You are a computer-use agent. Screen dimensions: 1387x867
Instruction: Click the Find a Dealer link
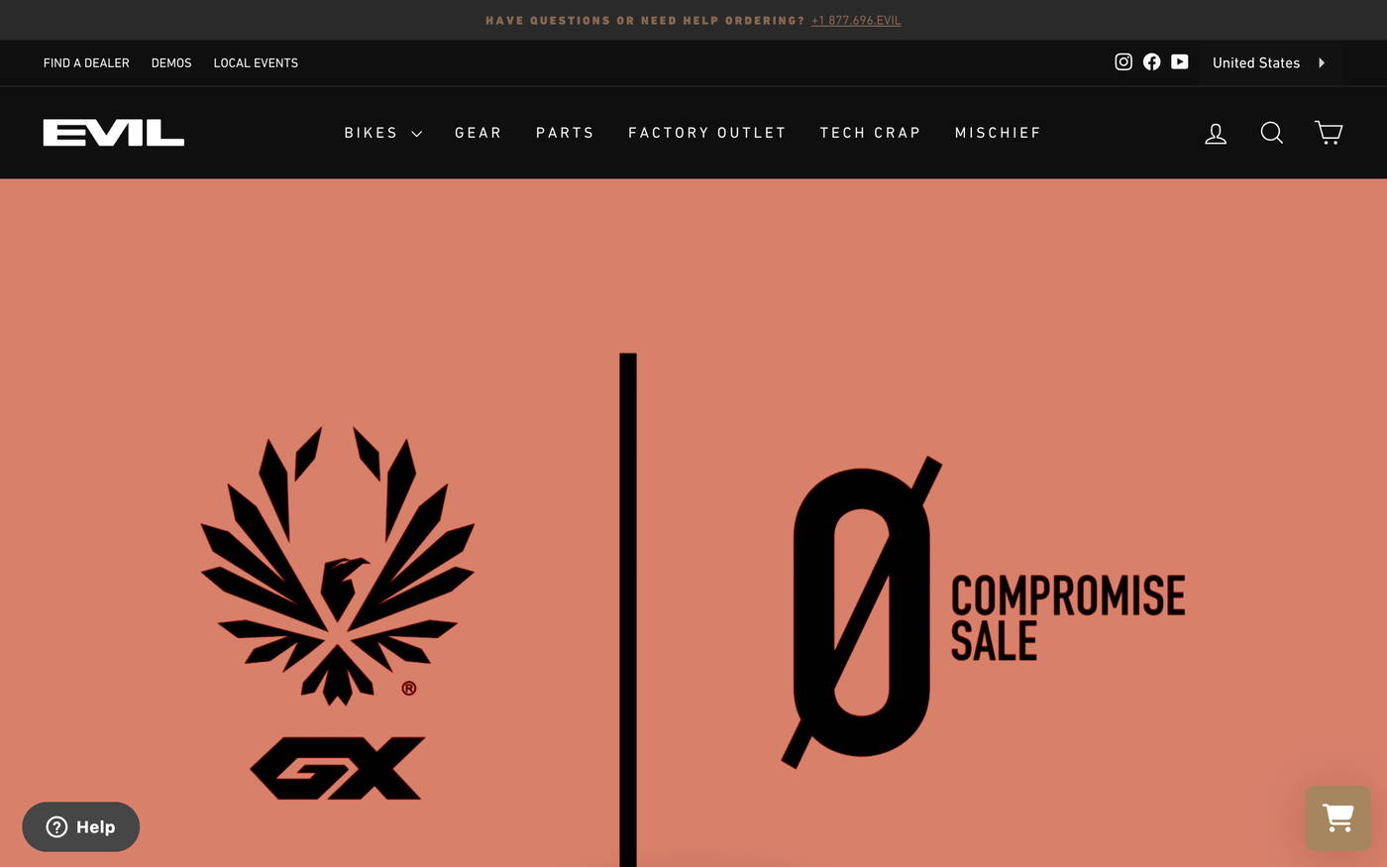pyautogui.click(x=86, y=62)
